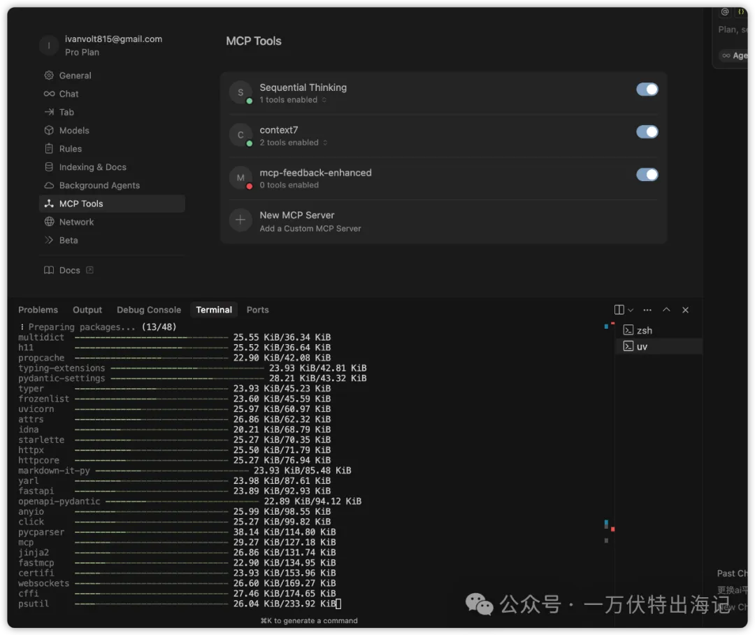Viewport: 755px width, 635px height.
Task: Click the Rules clipboard icon
Action: pos(49,148)
